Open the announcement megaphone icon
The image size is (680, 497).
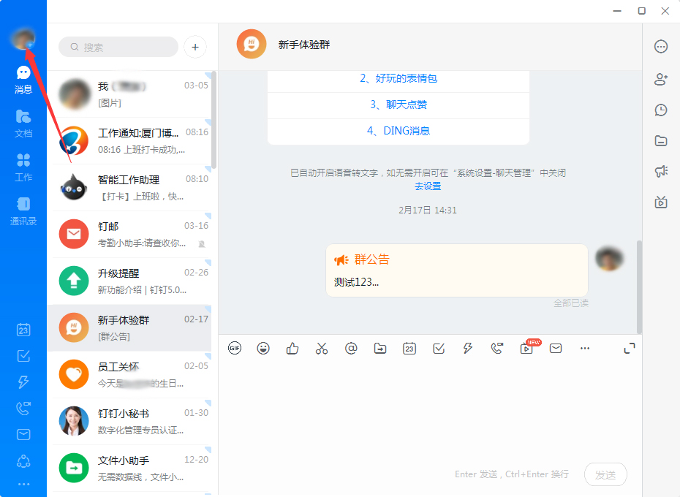click(x=661, y=171)
